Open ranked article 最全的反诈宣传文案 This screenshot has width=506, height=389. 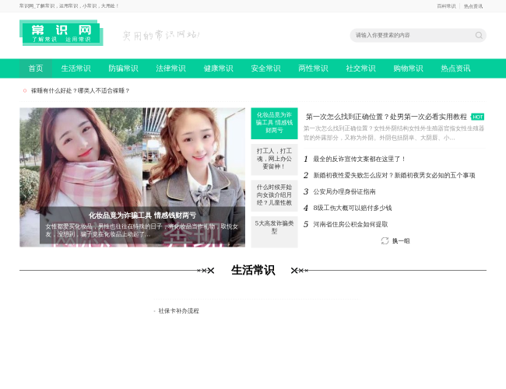(359, 159)
